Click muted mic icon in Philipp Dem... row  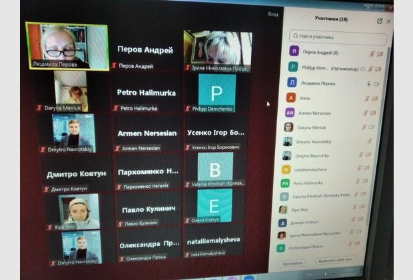coord(370,69)
